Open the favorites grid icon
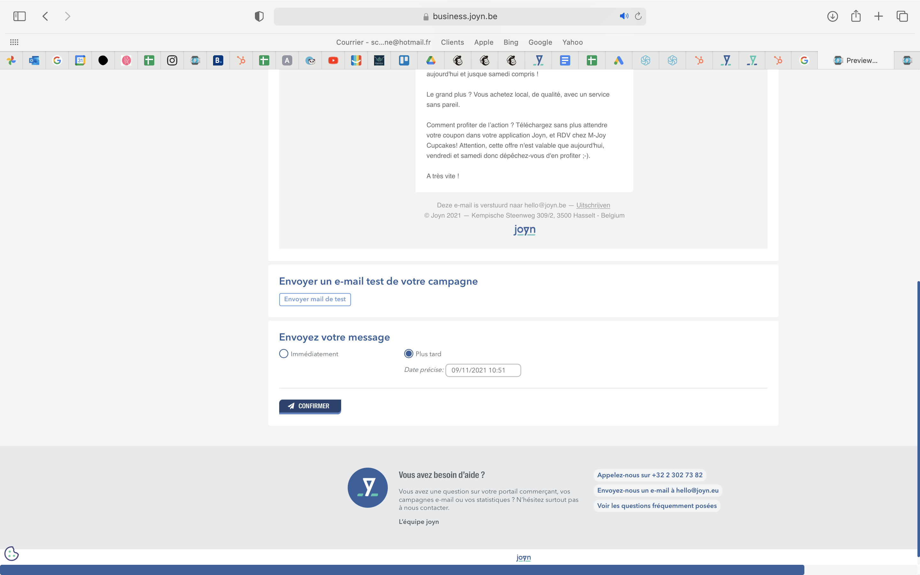 click(14, 42)
